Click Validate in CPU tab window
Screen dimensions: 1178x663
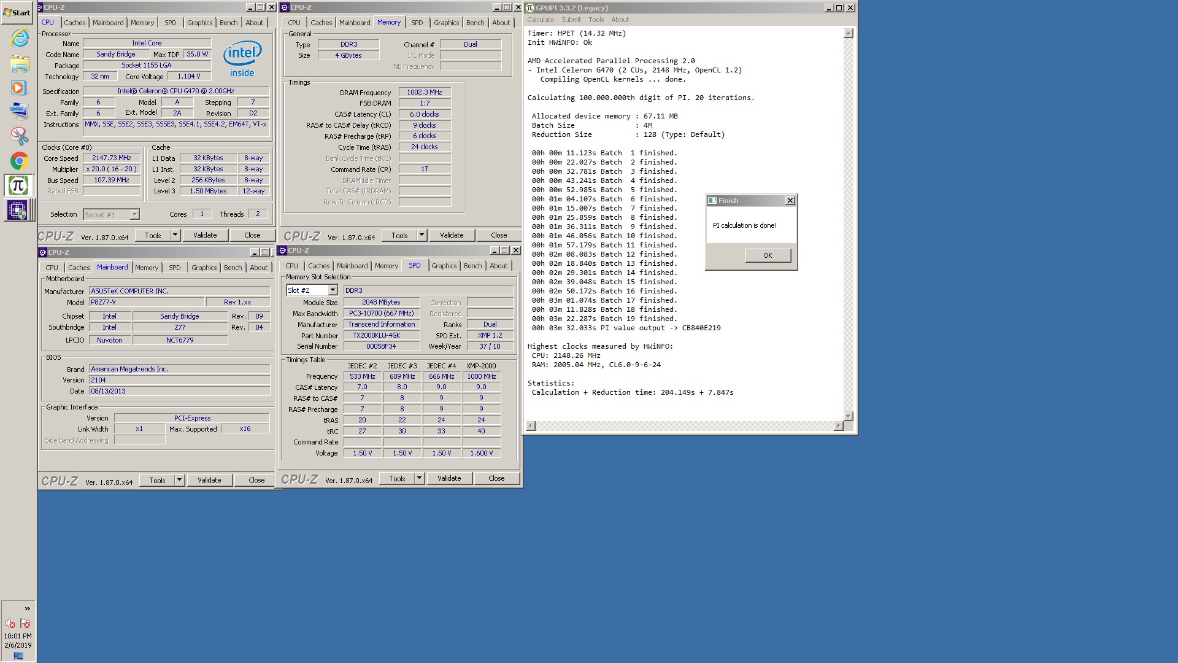pyautogui.click(x=205, y=235)
